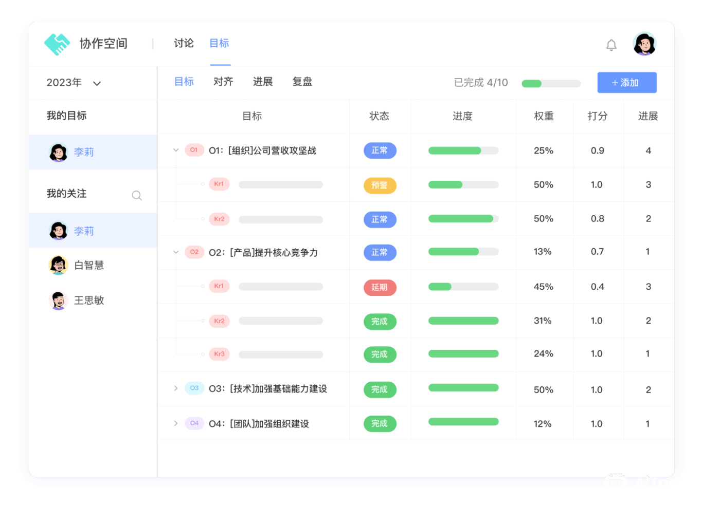Expand the O3 objective row
Viewport: 720px width, 505px height.
(175, 389)
